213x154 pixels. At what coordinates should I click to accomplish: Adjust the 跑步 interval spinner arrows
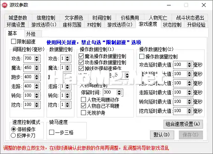(x=37, y=77)
